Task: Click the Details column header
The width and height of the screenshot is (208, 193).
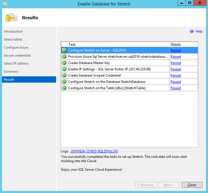Action: coord(184,44)
